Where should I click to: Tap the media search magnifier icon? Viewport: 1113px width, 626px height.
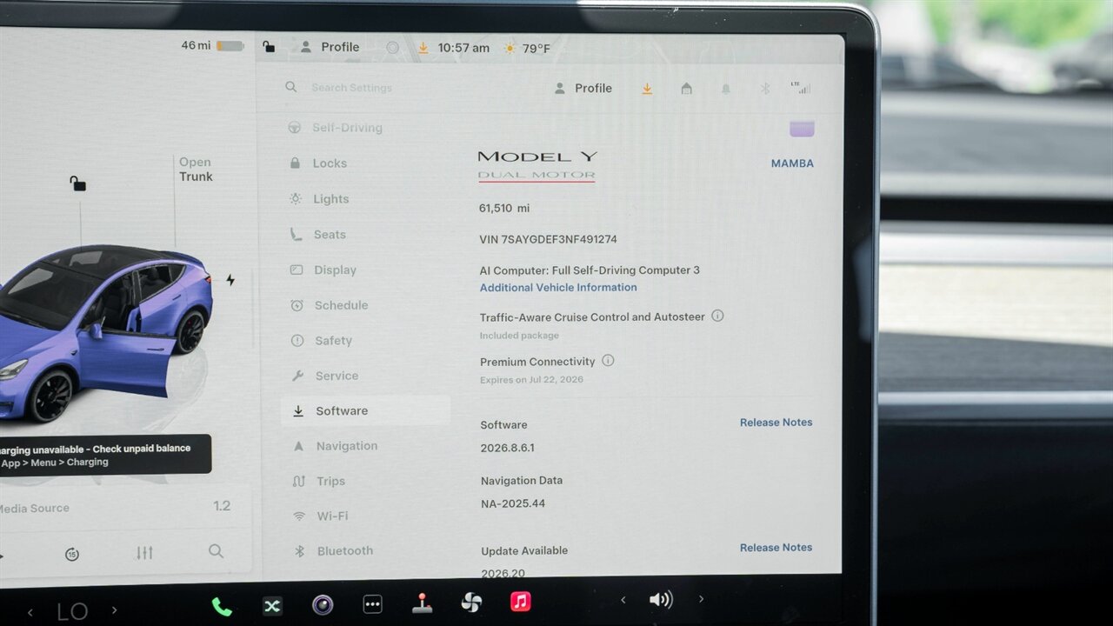(x=216, y=551)
